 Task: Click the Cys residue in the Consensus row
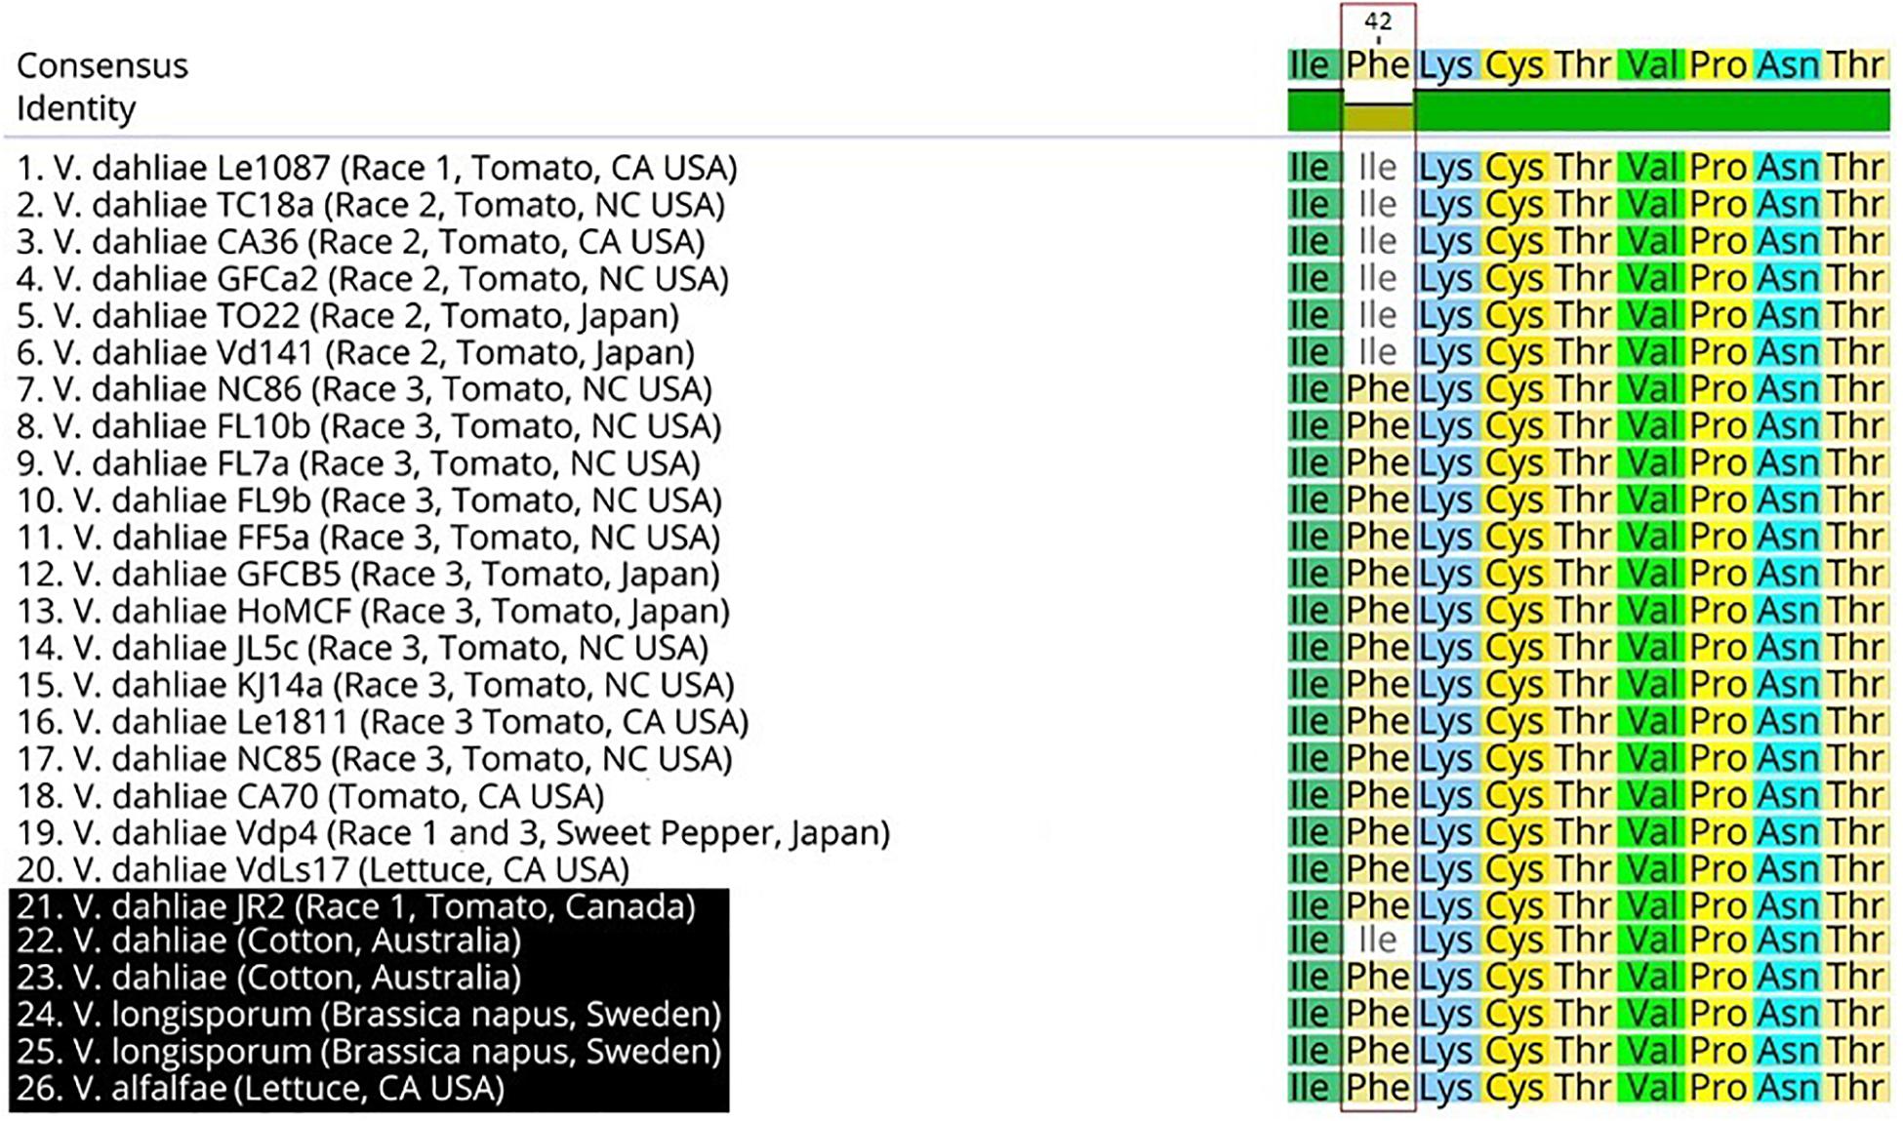tap(1515, 65)
